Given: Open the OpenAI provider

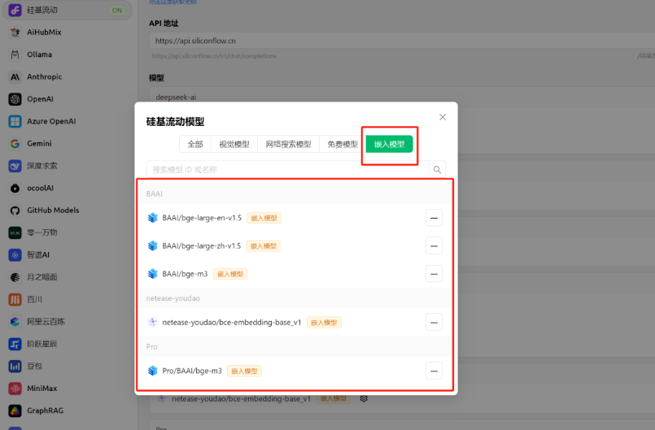Looking at the screenshot, I should 67,99.
